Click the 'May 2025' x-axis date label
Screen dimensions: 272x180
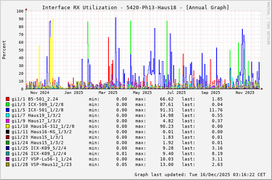click(142, 92)
